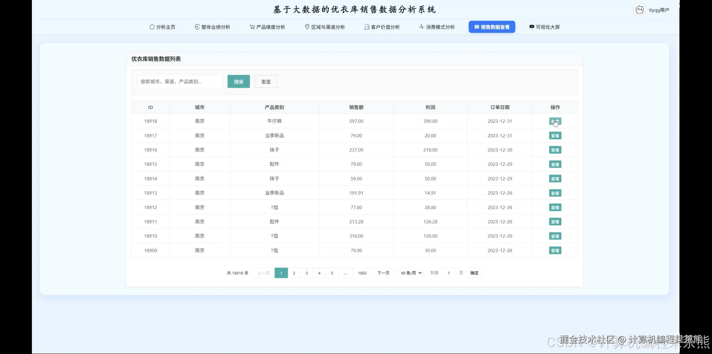Click 查看 in row ID 18913
This screenshot has height=354, width=712.
(555, 193)
